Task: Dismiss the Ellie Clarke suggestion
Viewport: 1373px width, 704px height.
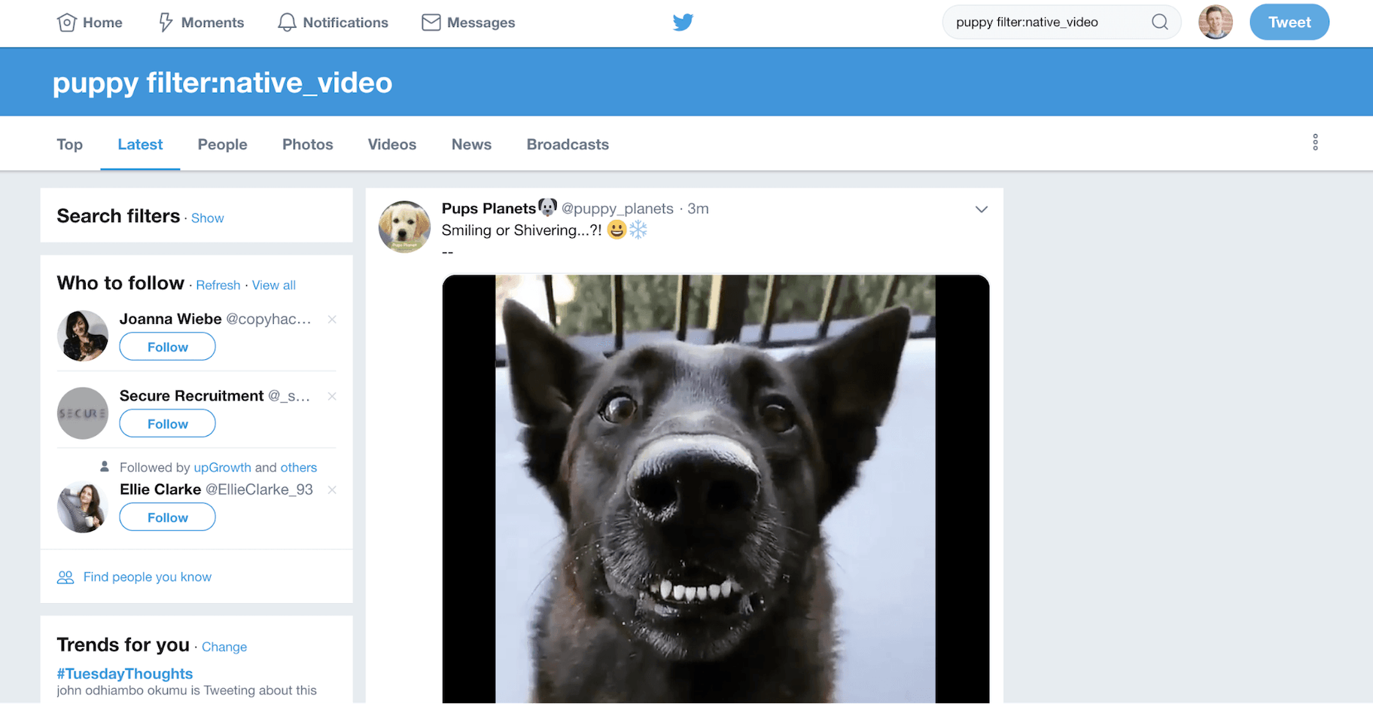Action: pos(332,490)
